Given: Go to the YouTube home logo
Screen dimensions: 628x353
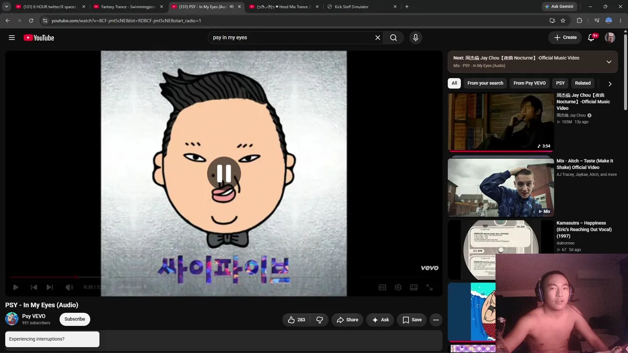Looking at the screenshot, I should (39, 38).
